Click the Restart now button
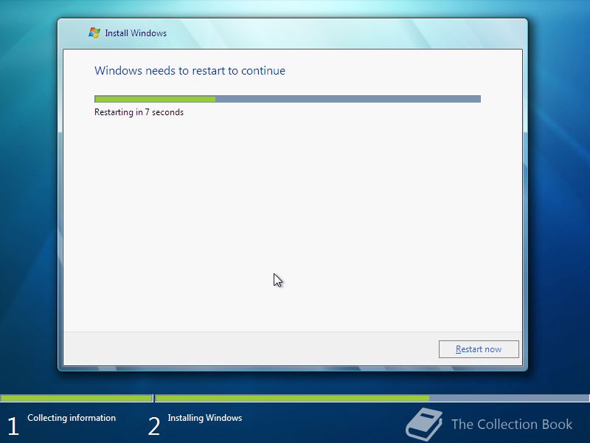Image resolution: width=590 pixels, height=443 pixels. coord(479,349)
